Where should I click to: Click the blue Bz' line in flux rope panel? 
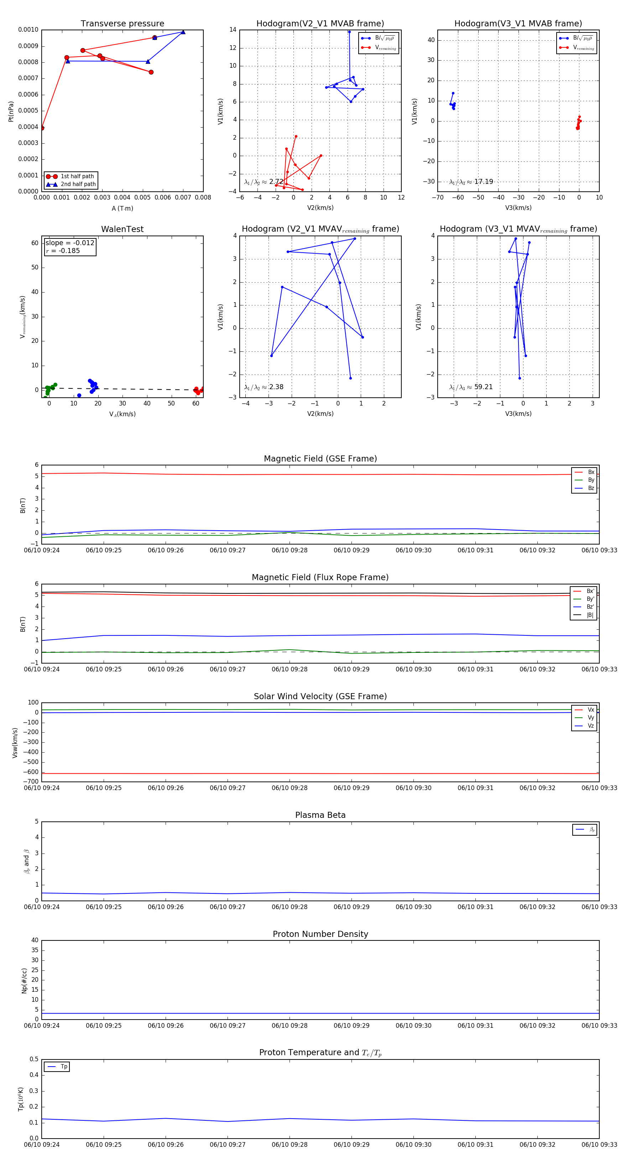click(x=320, y=635)
